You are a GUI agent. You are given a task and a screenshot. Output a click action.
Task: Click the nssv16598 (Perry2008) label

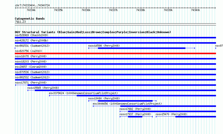point(104,46)
